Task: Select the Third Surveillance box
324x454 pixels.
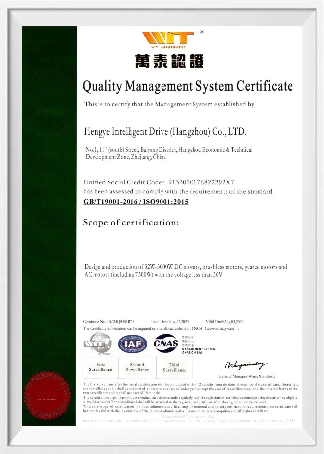Action: pyautogui.click(x=174, y=368)
